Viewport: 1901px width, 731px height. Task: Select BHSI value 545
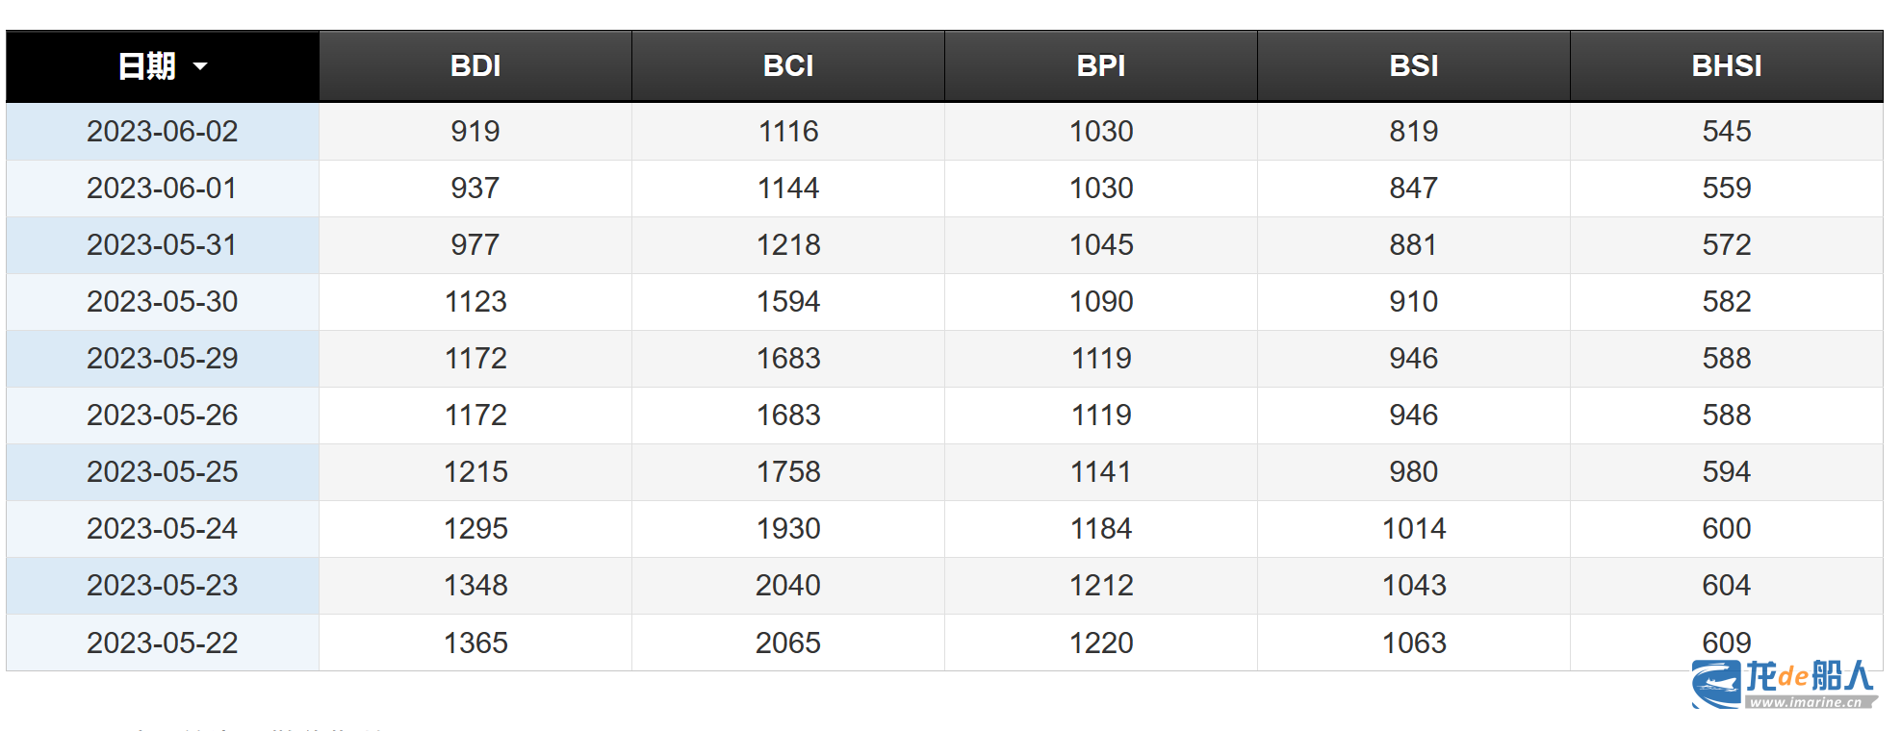pos(1727,131)
